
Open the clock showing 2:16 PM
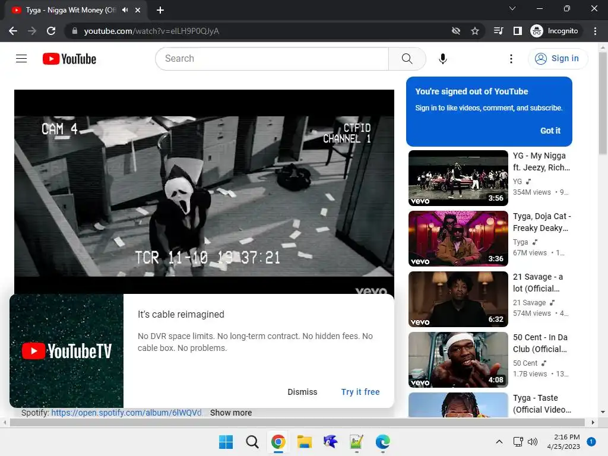[x=563, y=442]
